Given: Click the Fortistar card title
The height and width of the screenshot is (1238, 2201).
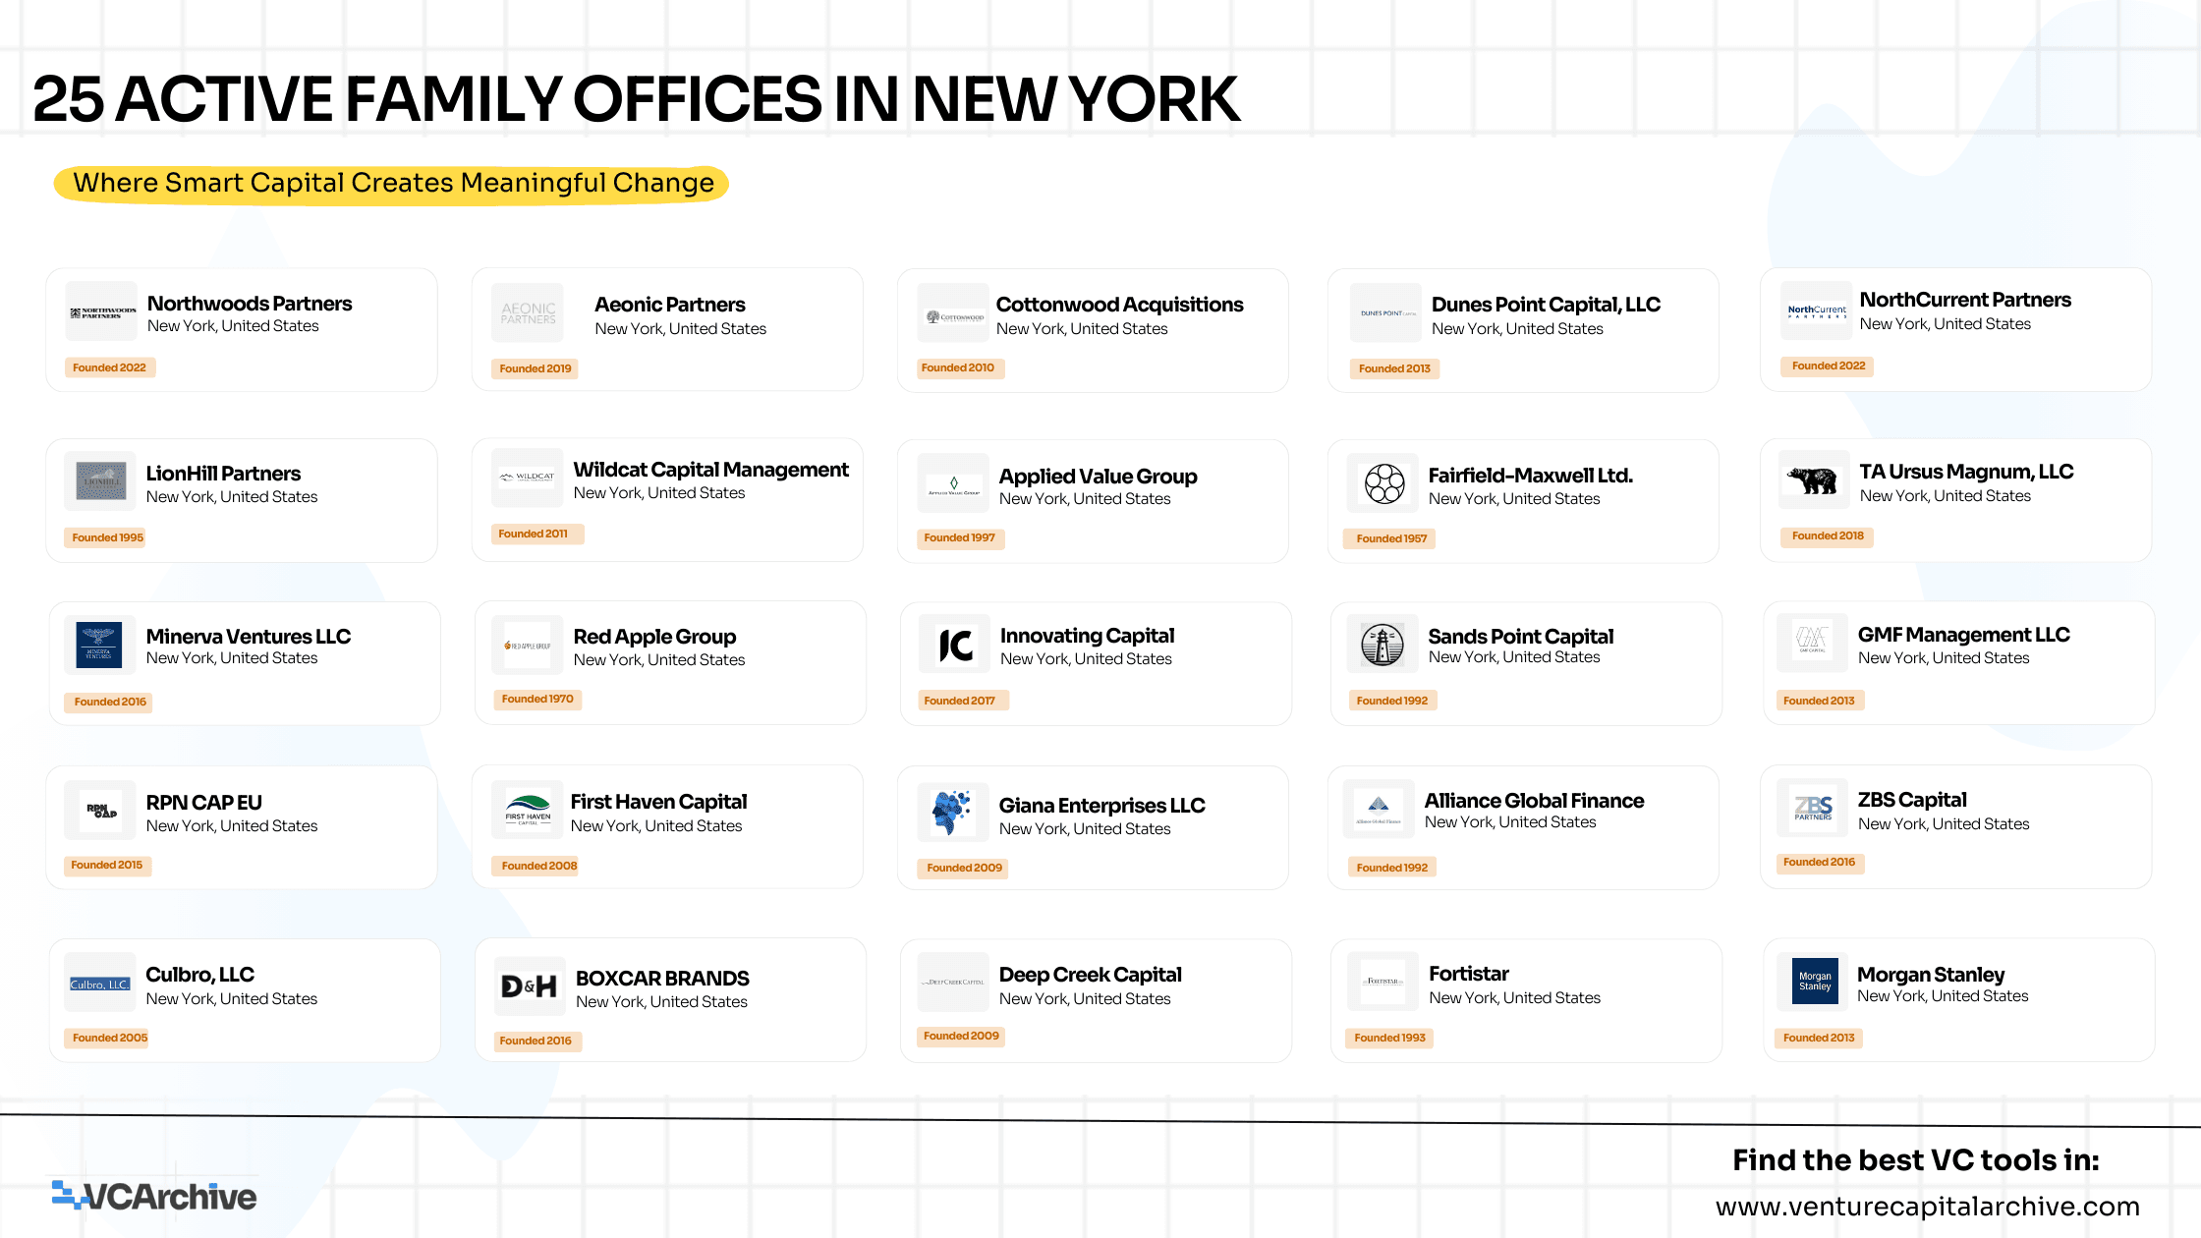Looking at the screenshot, I should point(1468,974).
